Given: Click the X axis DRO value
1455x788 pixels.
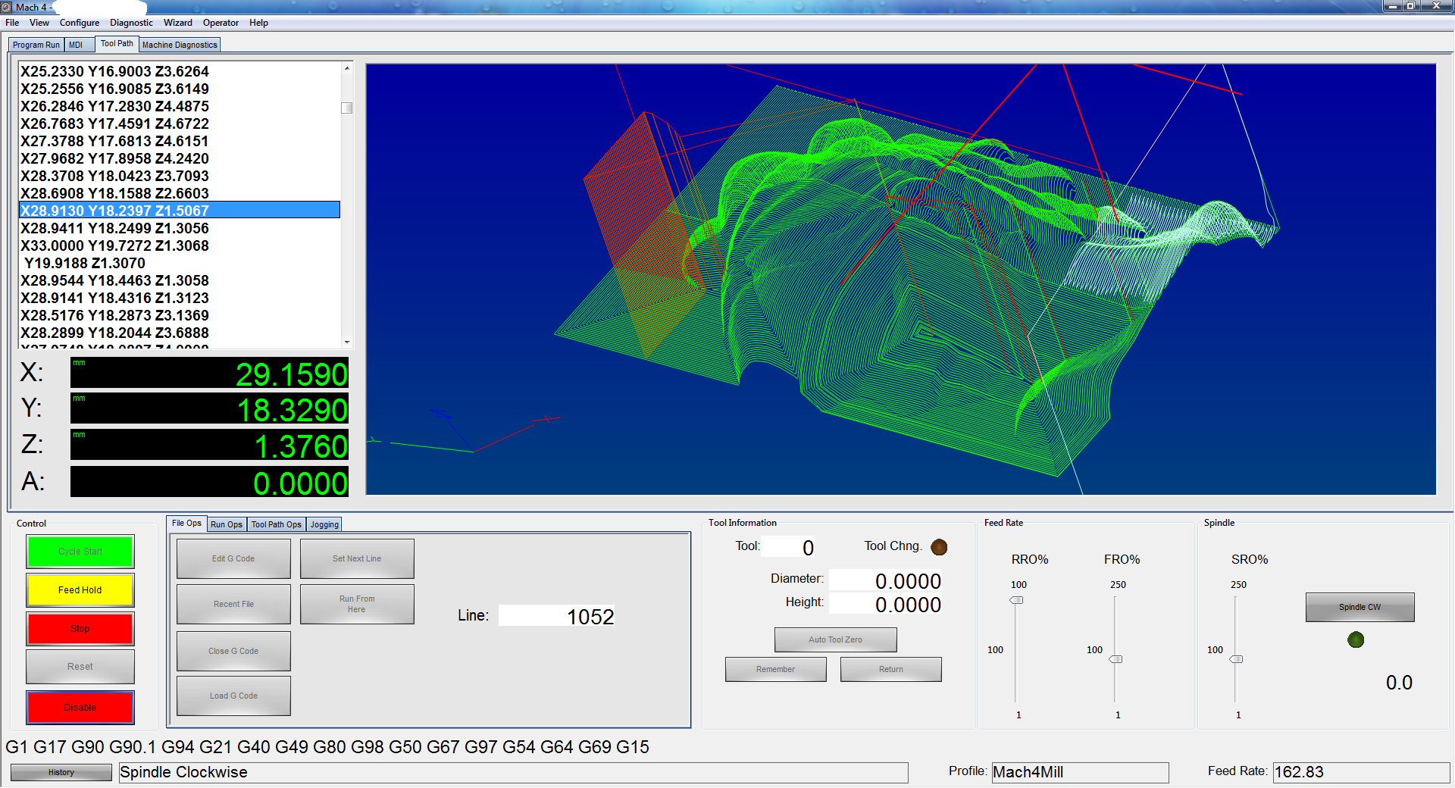Looking at the screenshot, I should 209,374.
